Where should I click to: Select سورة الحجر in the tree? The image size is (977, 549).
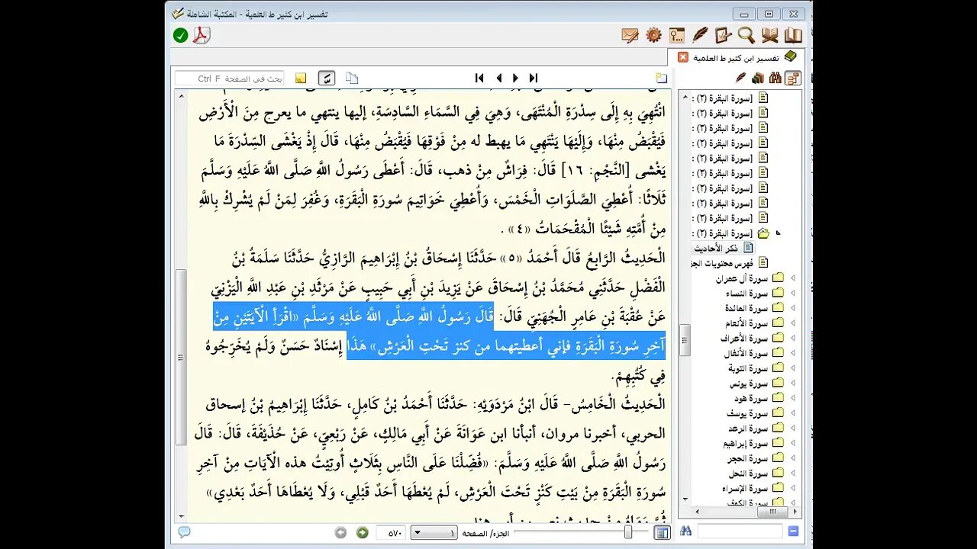point(748,458)
